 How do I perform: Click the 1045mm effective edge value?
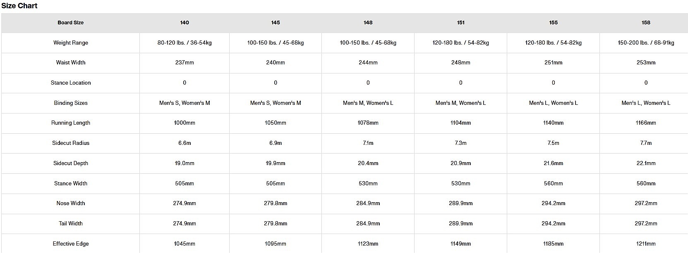(x=185, y=244)
